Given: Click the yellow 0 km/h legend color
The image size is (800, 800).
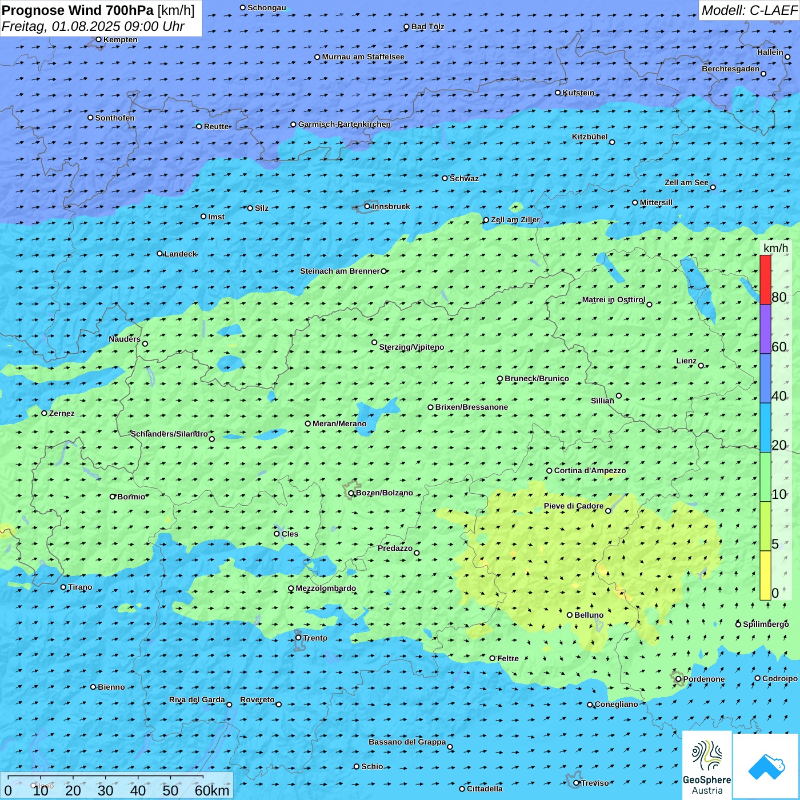Looking at the screenshot, I should (x=765, y=575).
